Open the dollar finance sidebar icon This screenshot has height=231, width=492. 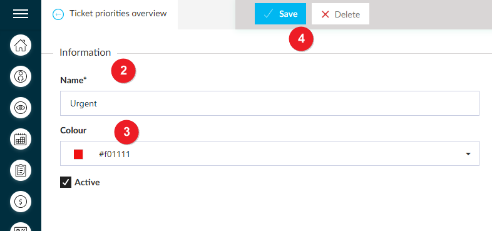[x=21, y=202]
